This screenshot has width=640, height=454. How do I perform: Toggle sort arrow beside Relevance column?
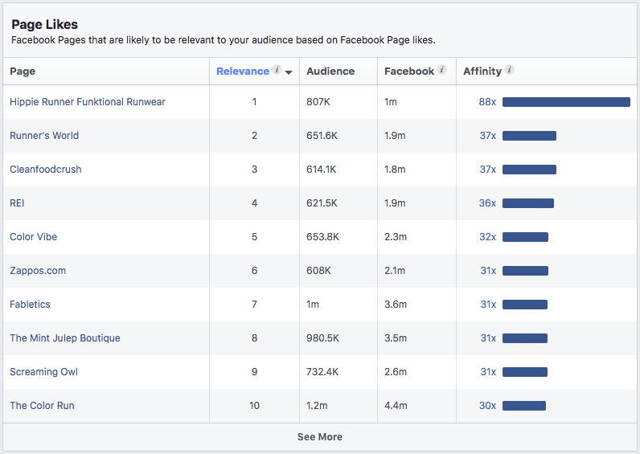point(289,72)
